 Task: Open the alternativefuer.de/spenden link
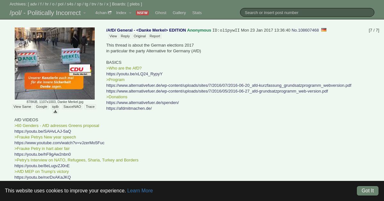pyautogui.click(x=142, y=102)
